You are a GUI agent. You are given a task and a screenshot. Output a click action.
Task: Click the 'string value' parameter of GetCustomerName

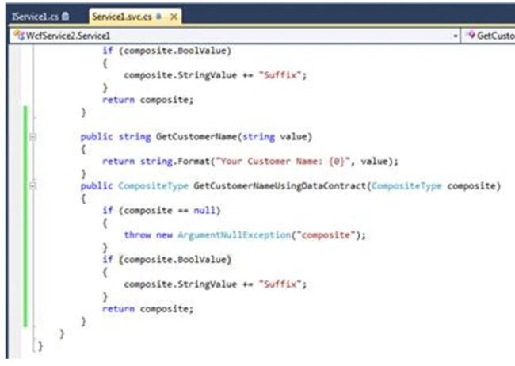click(x=275, y=137)
